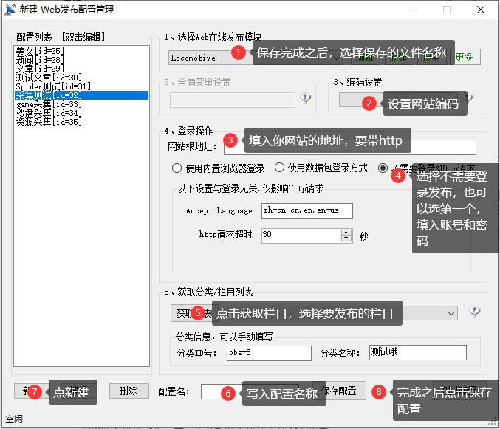Click the help icon beside global variable field
Image resolution: width=500 pixels, height=429 pixels.
pyautogui.click(x=306, y=97)
